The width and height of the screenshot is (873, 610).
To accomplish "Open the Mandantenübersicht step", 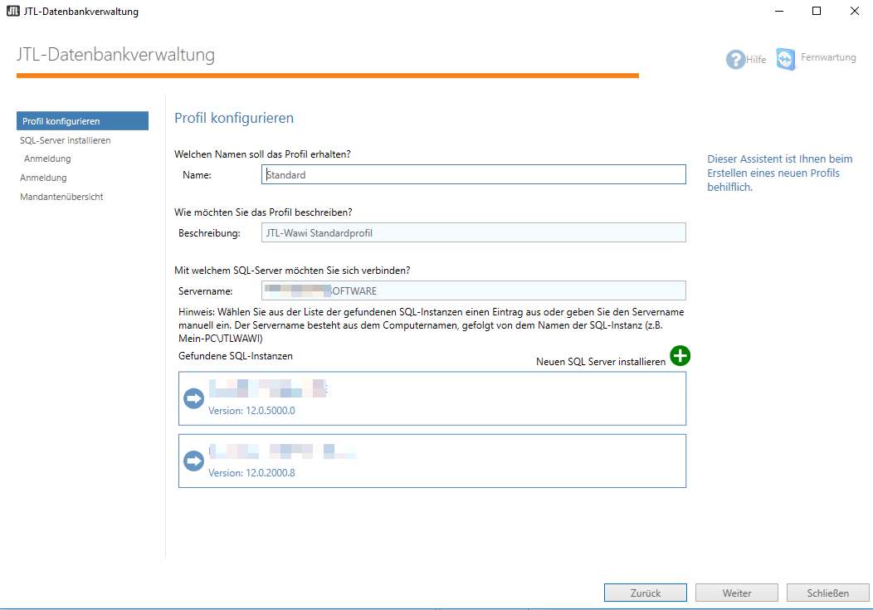I will tap(61, 197).
